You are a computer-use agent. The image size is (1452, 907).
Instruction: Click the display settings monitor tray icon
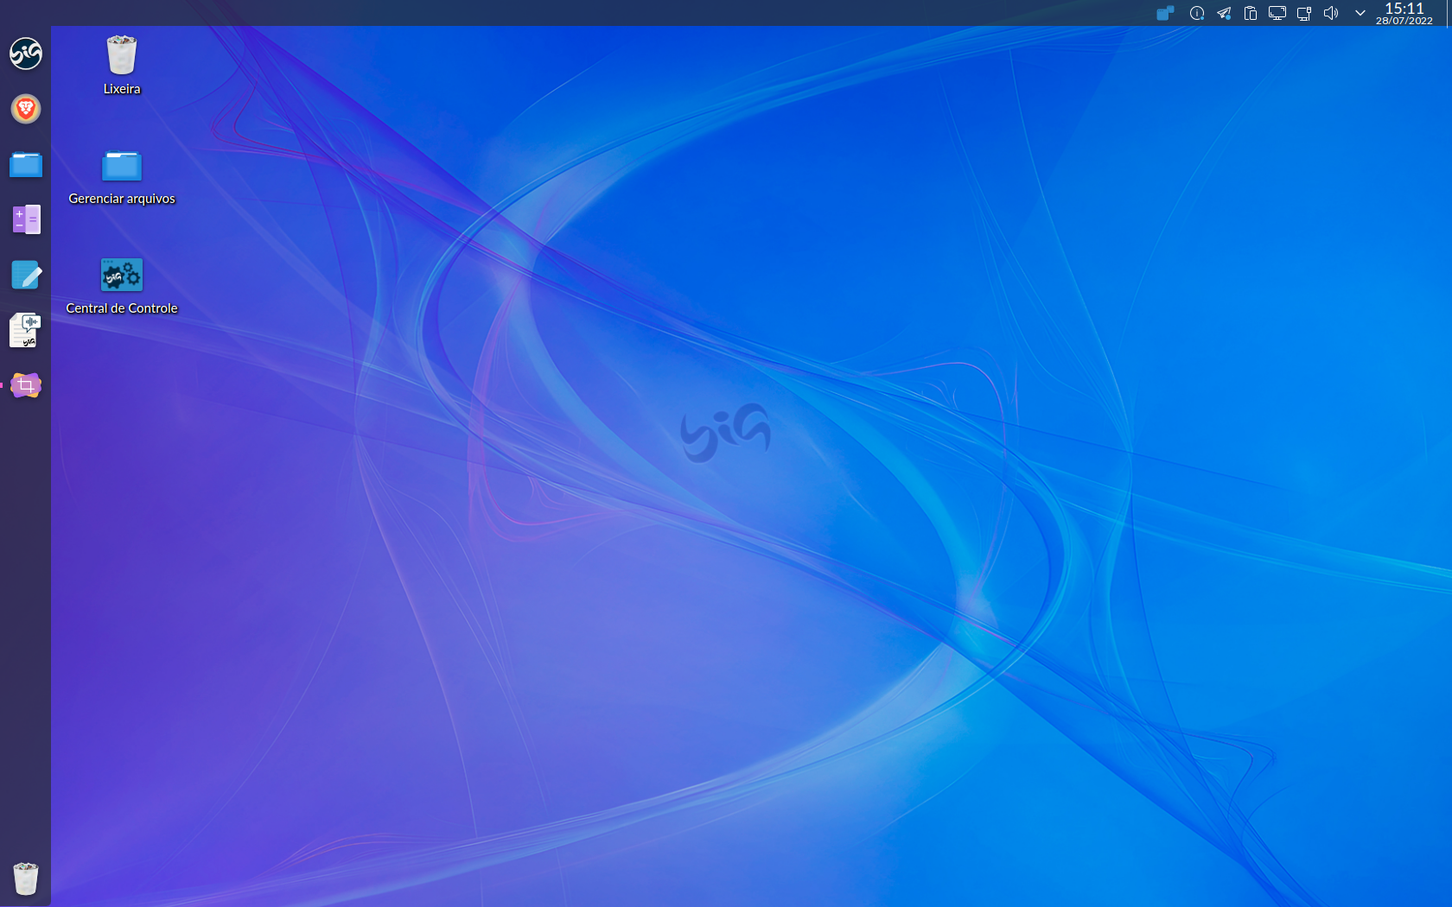tap(1277, 13)
